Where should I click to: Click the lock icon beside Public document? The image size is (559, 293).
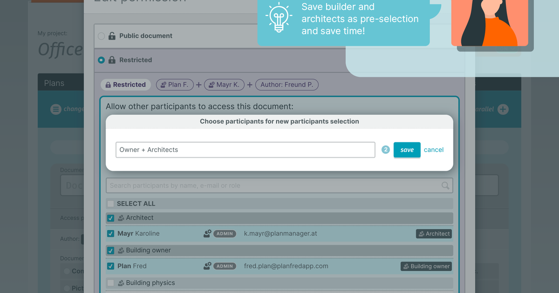(x=111, y=35)
